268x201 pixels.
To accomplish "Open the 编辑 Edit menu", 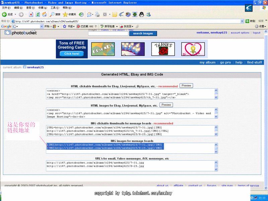I will click(x=18, y=8).
